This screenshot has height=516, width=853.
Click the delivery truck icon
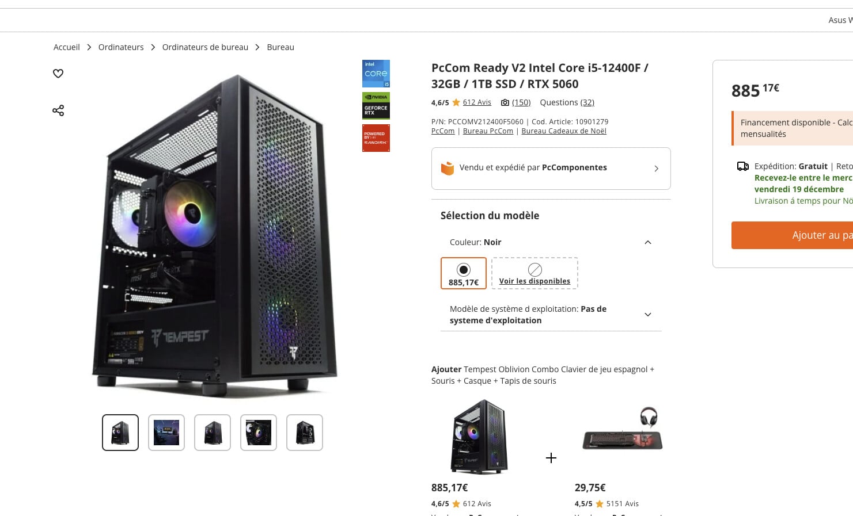coord(743,166)
